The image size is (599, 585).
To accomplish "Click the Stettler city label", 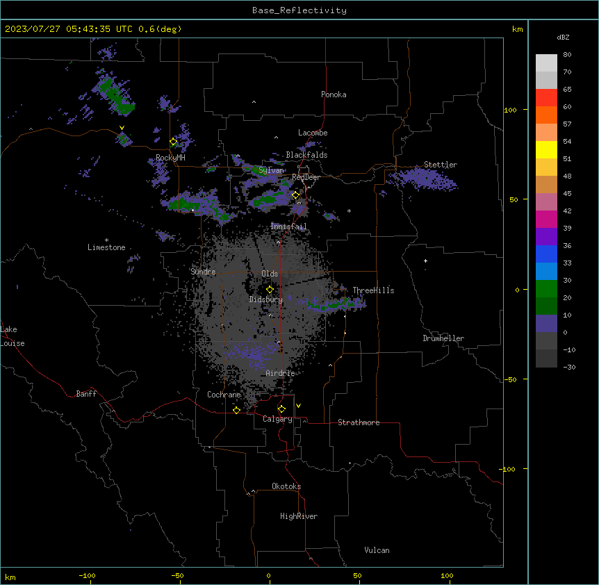I will [441, 165].
